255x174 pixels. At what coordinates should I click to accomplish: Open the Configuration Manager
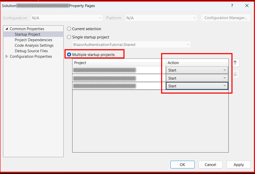[226, 18]
